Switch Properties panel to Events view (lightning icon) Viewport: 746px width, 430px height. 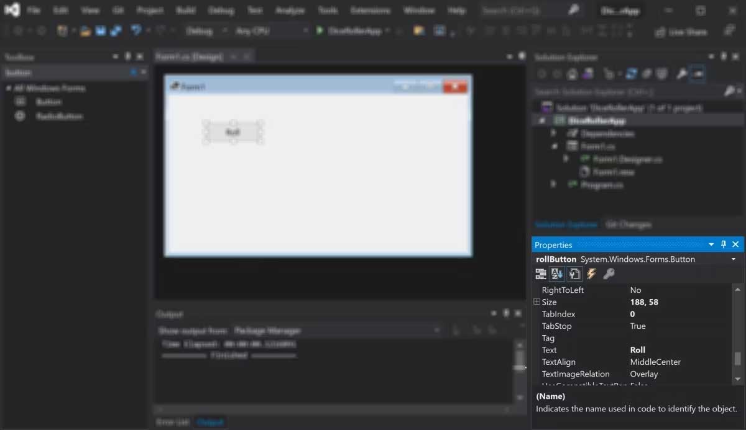click(x=591, y=274)
